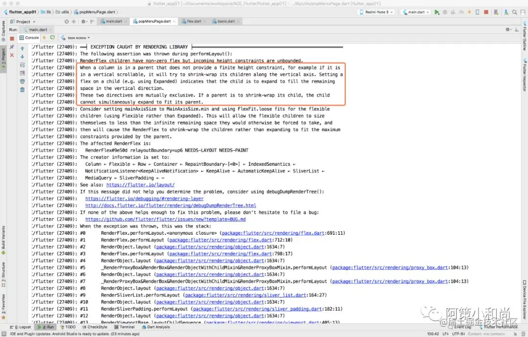
Task: Open main.dart run configuration dropdown
Action: pyautogui.click(x=416, y=12)
